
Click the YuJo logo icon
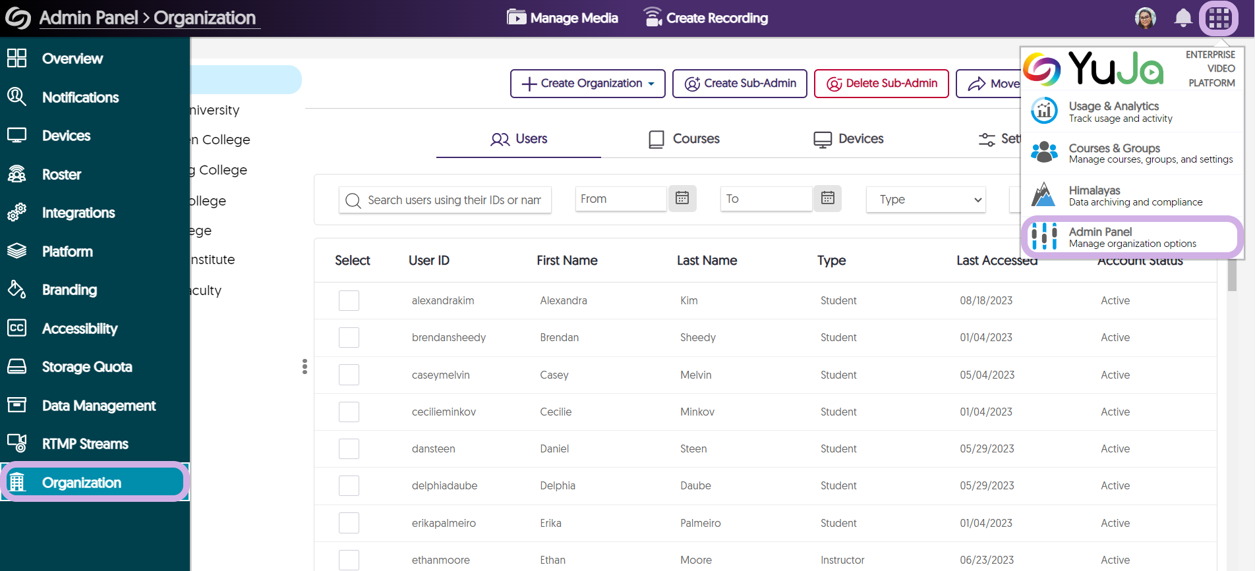[x=1042, y=68]
